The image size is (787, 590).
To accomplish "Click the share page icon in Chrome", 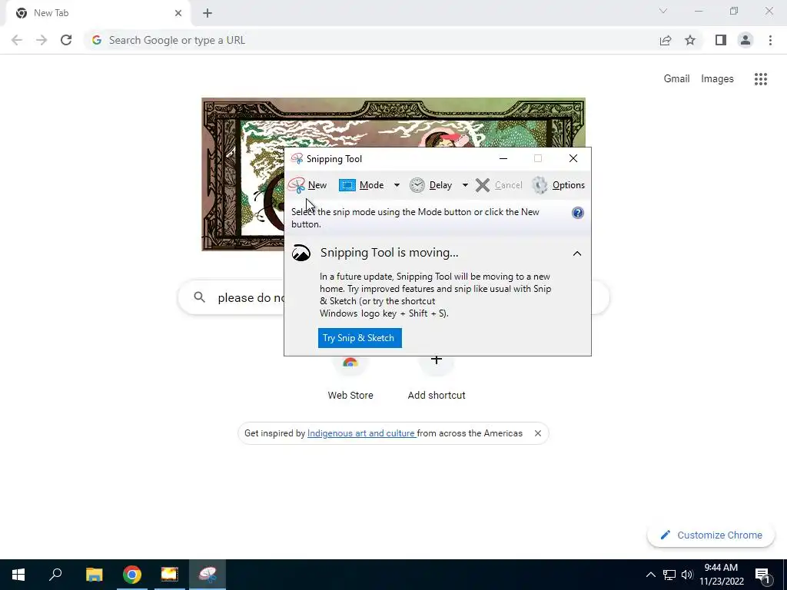I will click(x=666, y=40).
